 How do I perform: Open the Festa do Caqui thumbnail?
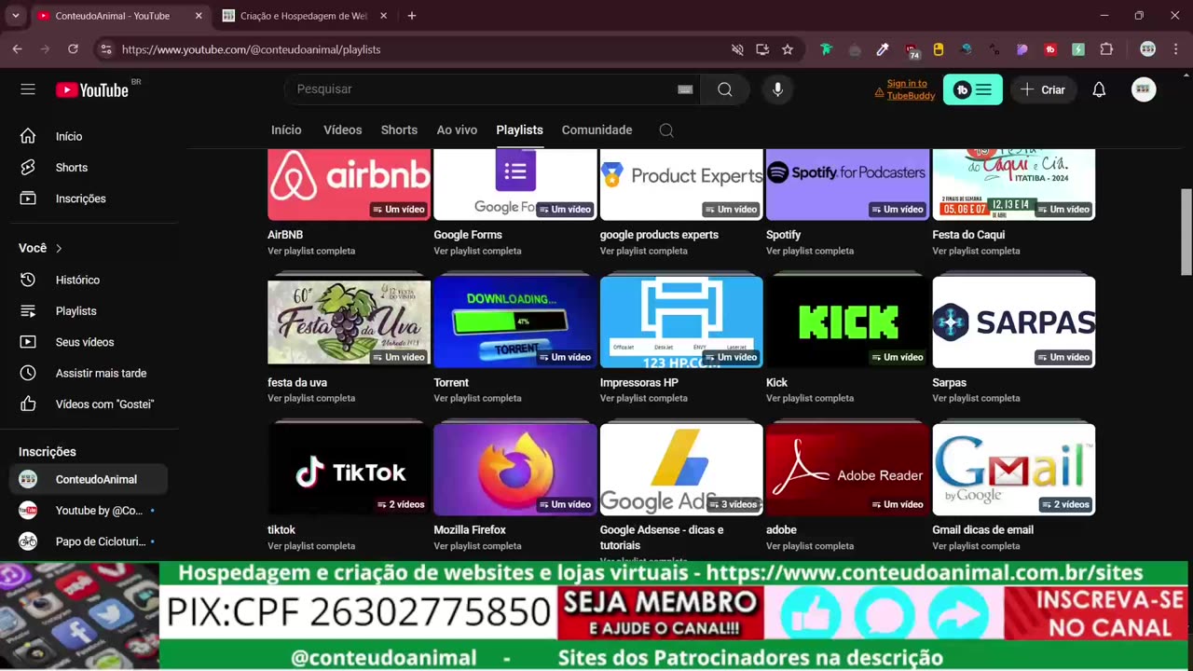pyautogui.click(x=1014, y=185)
